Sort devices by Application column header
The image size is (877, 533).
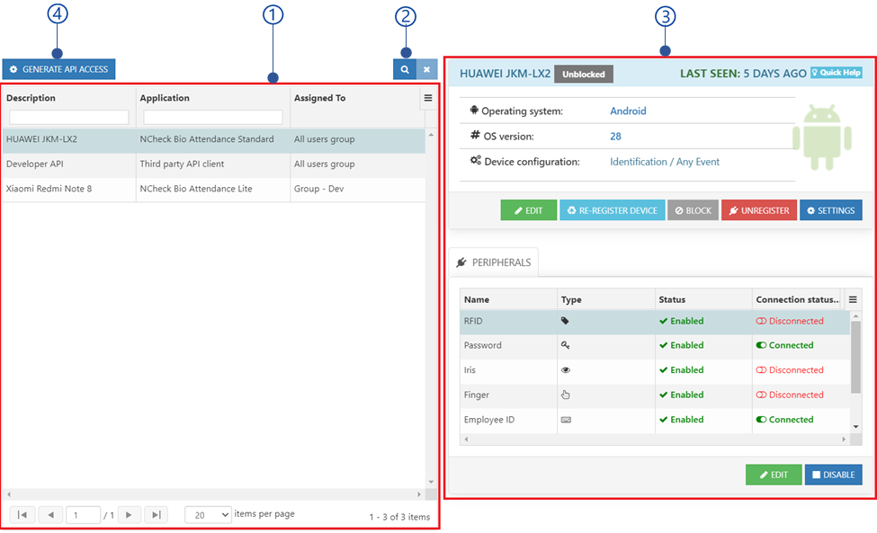point(165,98)
